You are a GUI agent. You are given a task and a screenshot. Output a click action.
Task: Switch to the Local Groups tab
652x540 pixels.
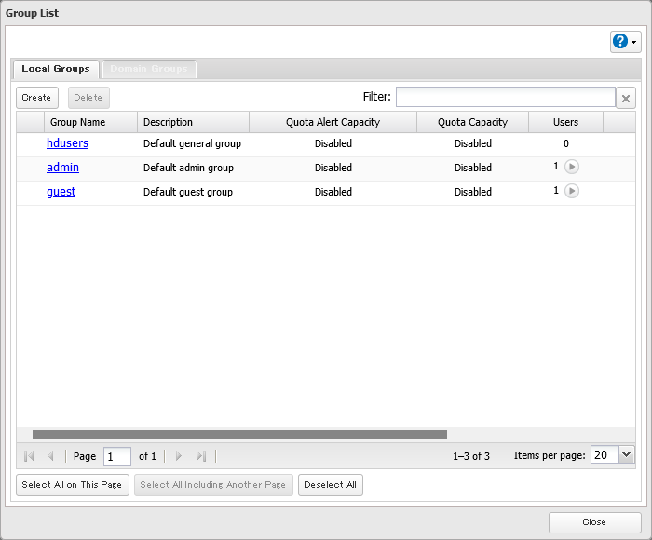click(x=56, y=69)
